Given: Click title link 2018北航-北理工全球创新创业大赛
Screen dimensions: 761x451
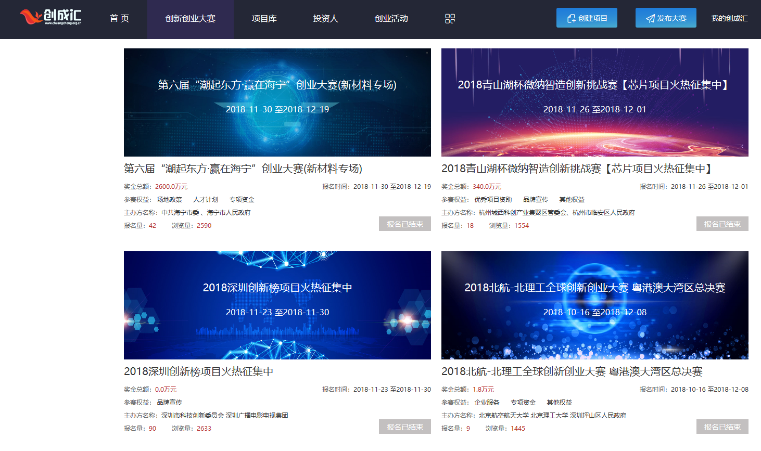Looking at the screenshot, I should pos(572,371).
